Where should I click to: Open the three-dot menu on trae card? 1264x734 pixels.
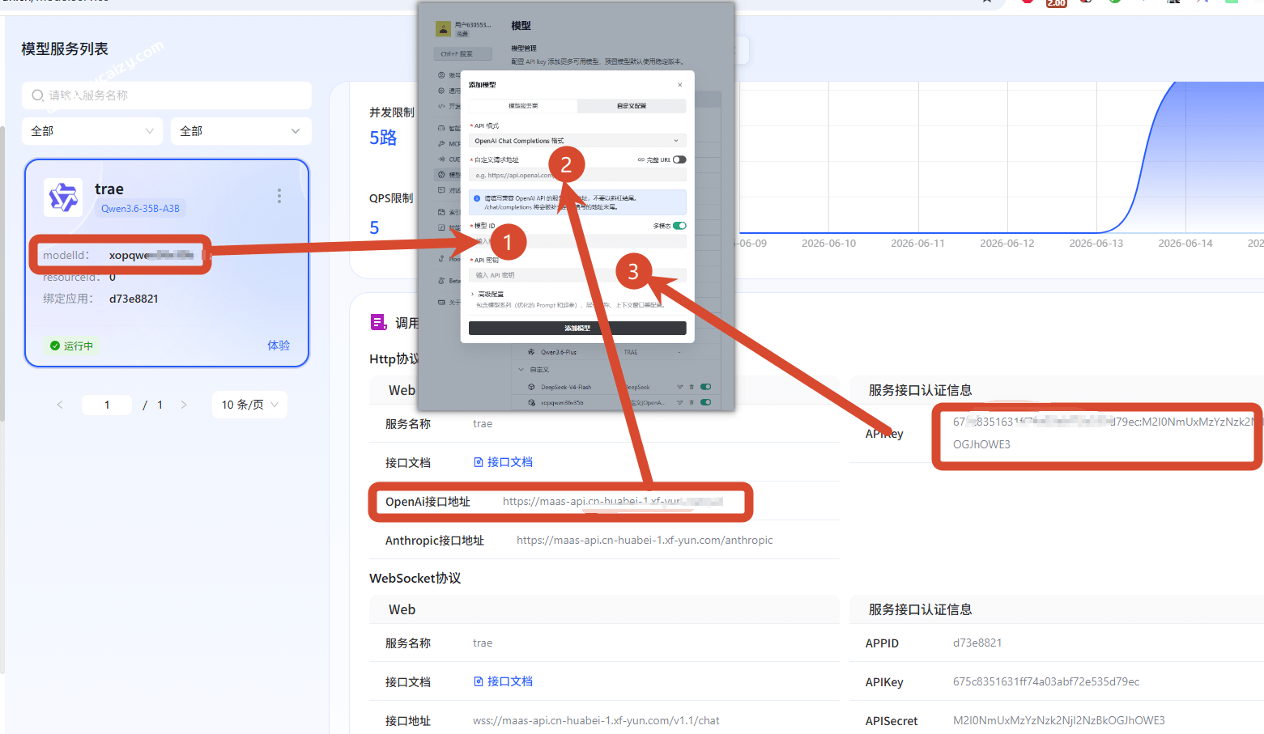click(x=279, y=196)
